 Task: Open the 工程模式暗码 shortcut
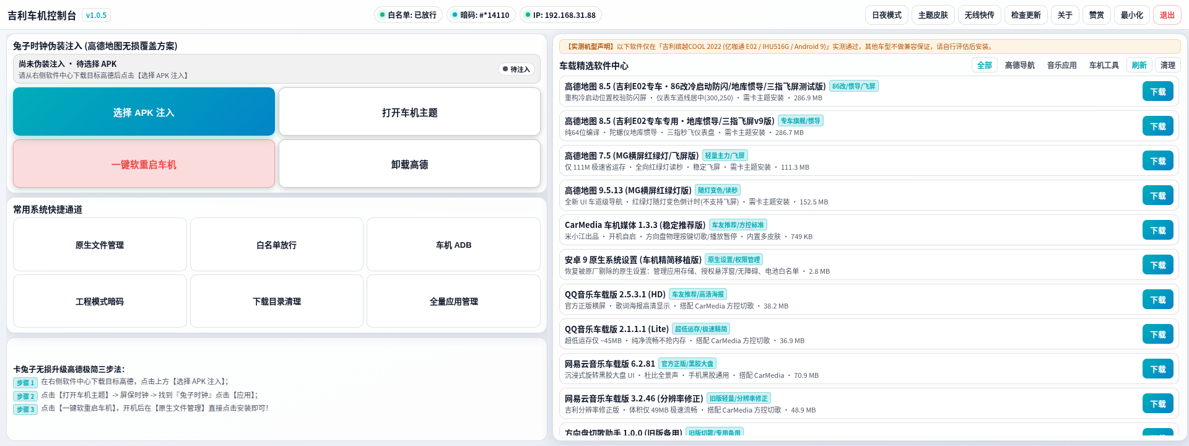pyautogui.click(x=100, y=301)
